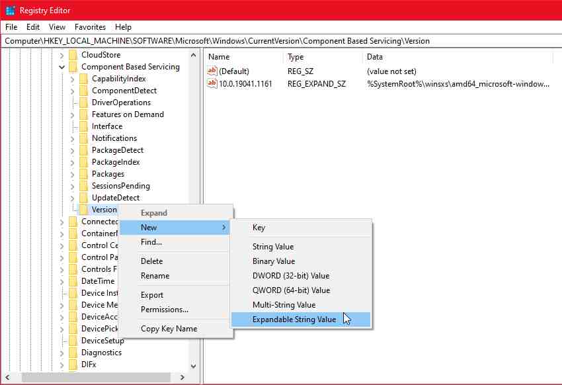Click the Diagnostics folder icon
562x385 pixels.
(73, 353)
